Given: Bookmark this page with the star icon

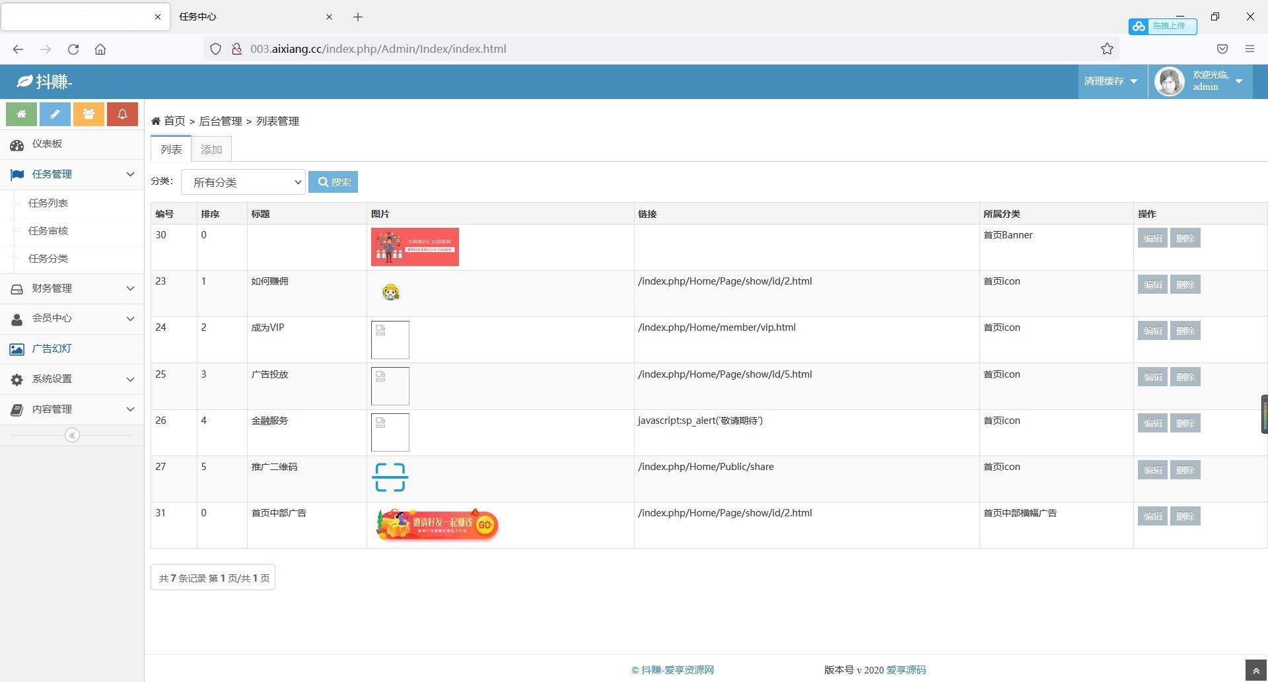Looking at the screenshot, I should [x=1107, y=49].
